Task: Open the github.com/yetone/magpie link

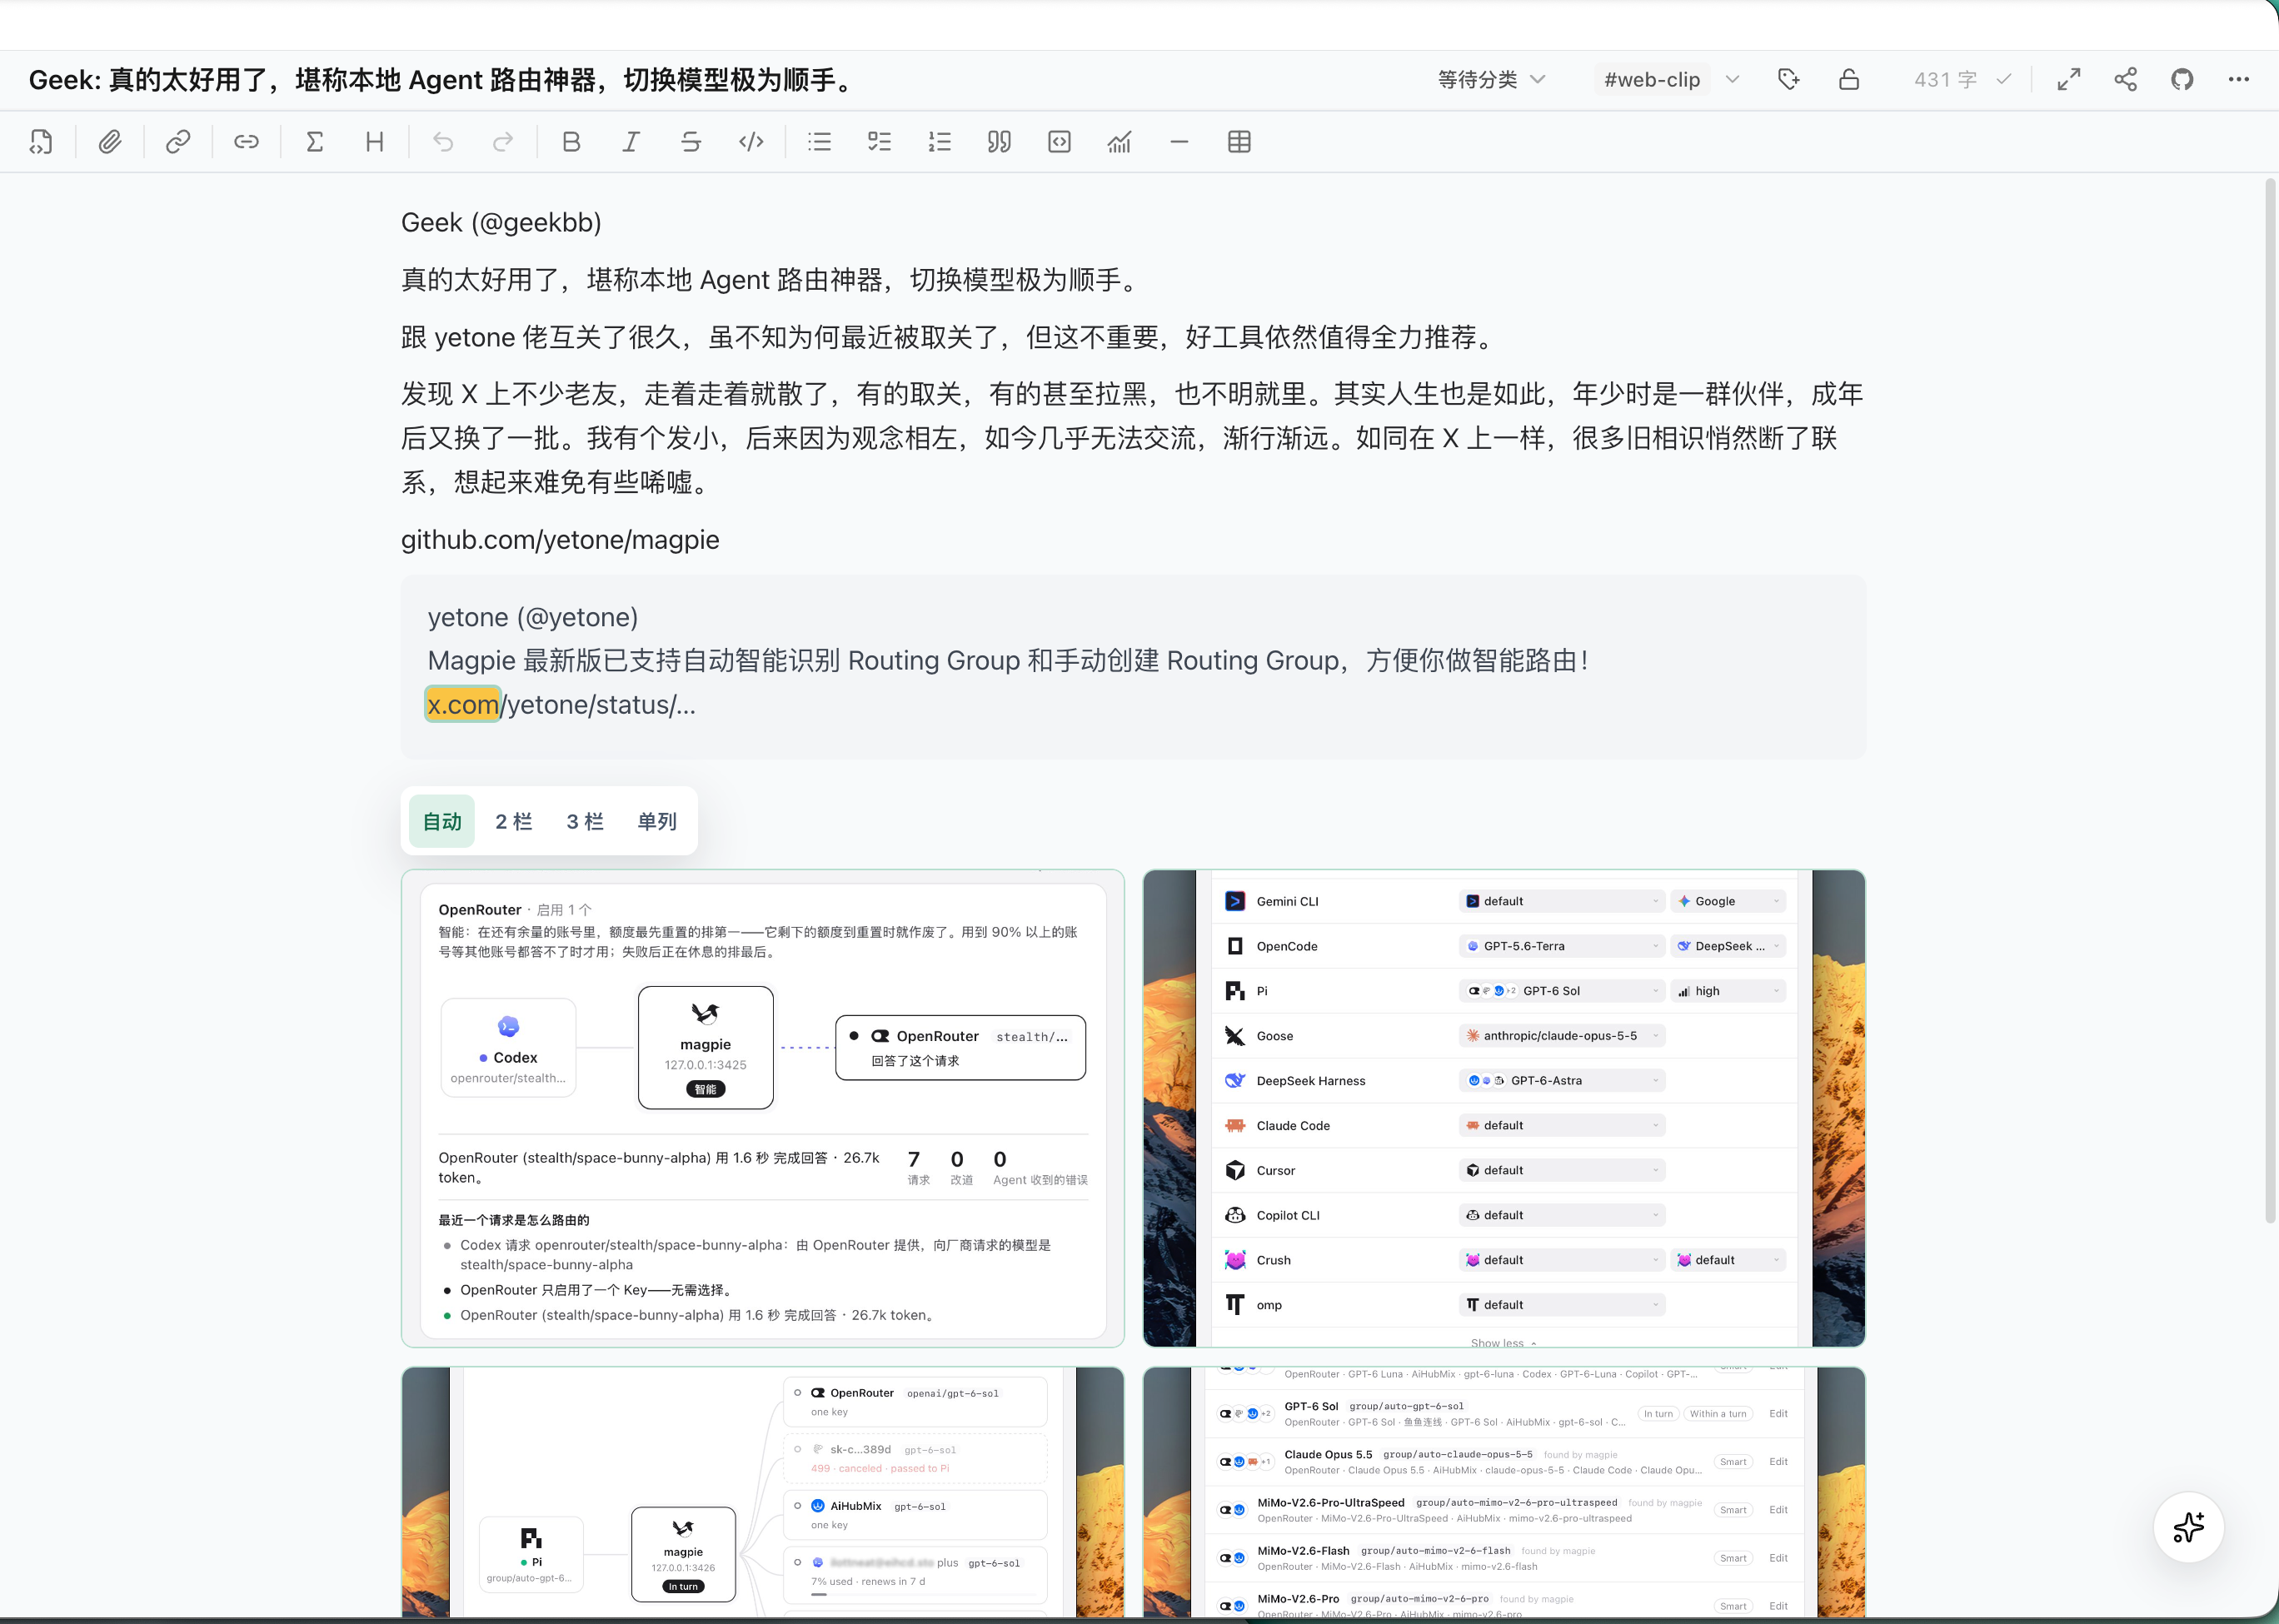Action: pos(560,539)
